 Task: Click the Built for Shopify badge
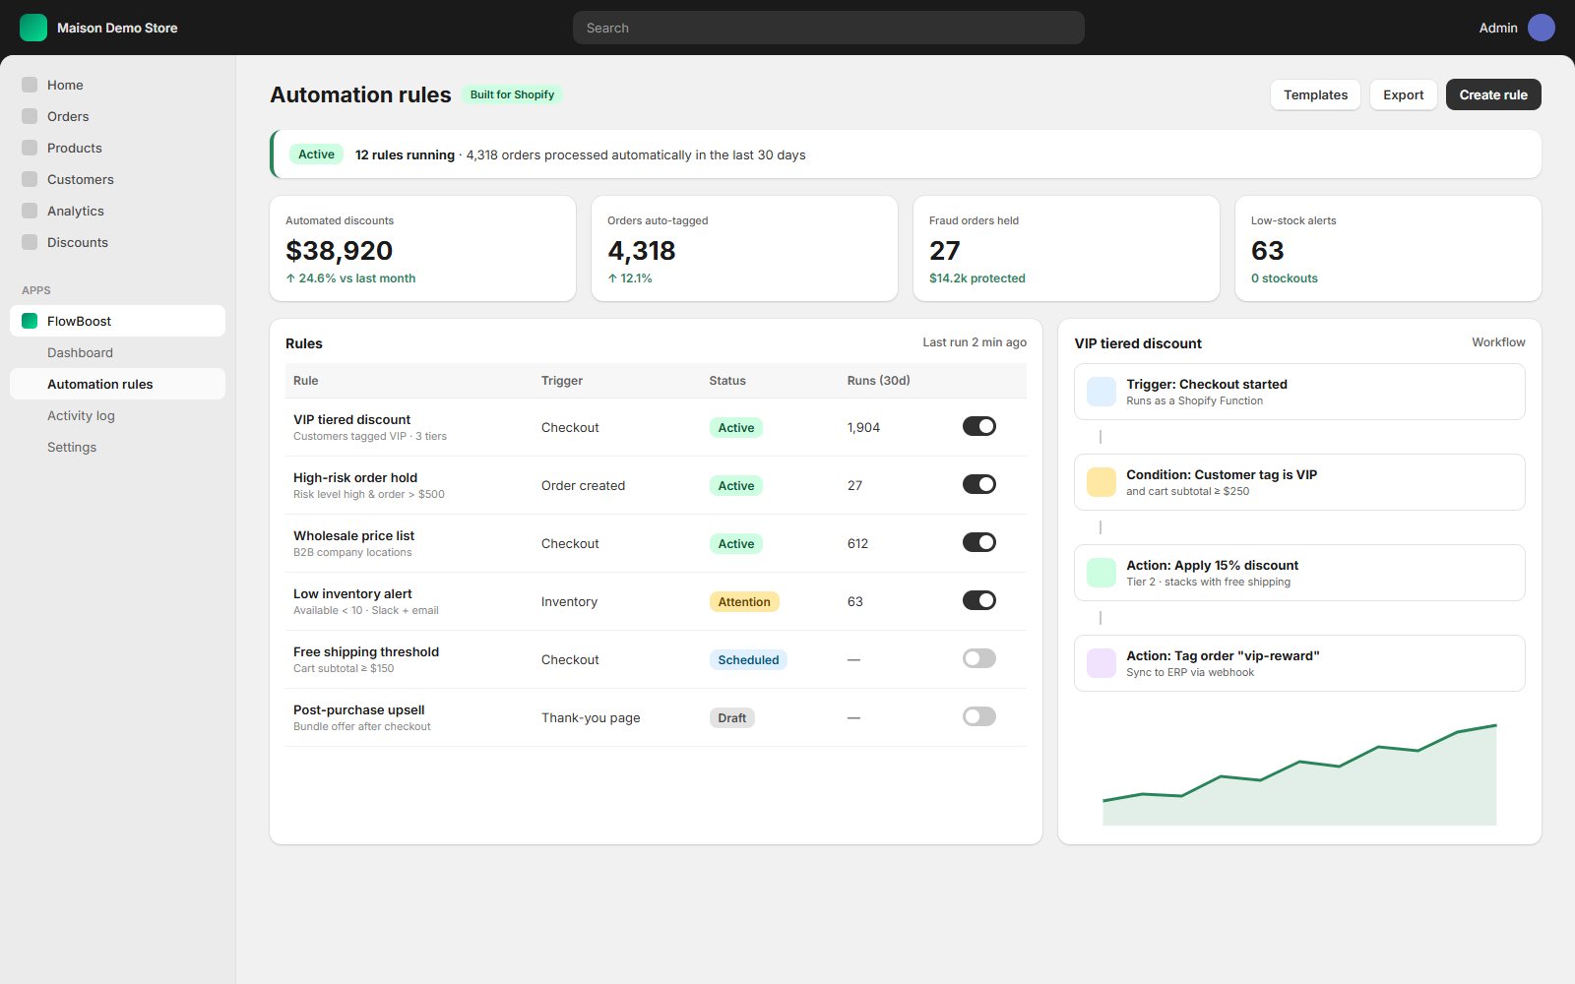coord(512,94)
